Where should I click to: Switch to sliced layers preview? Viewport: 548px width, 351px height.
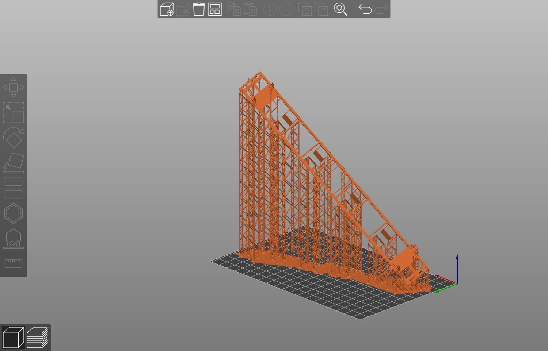(x=37, y=337)
